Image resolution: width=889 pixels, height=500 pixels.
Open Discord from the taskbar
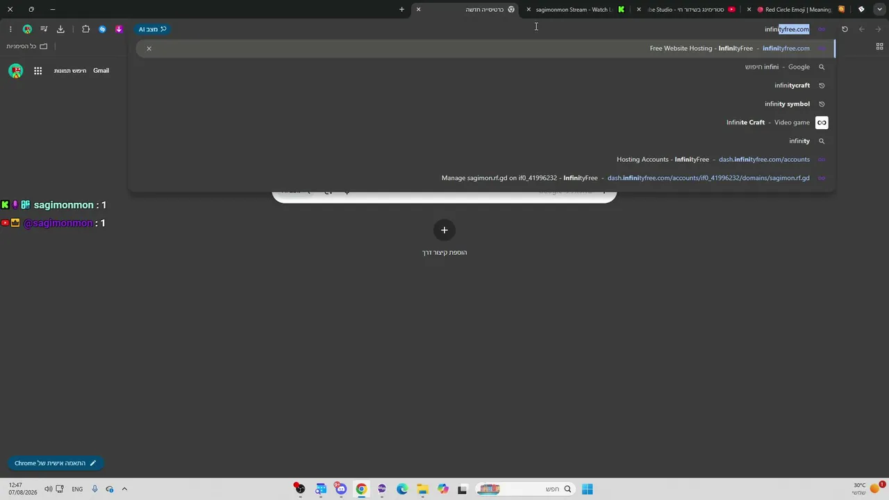click(x=341, y=489)
